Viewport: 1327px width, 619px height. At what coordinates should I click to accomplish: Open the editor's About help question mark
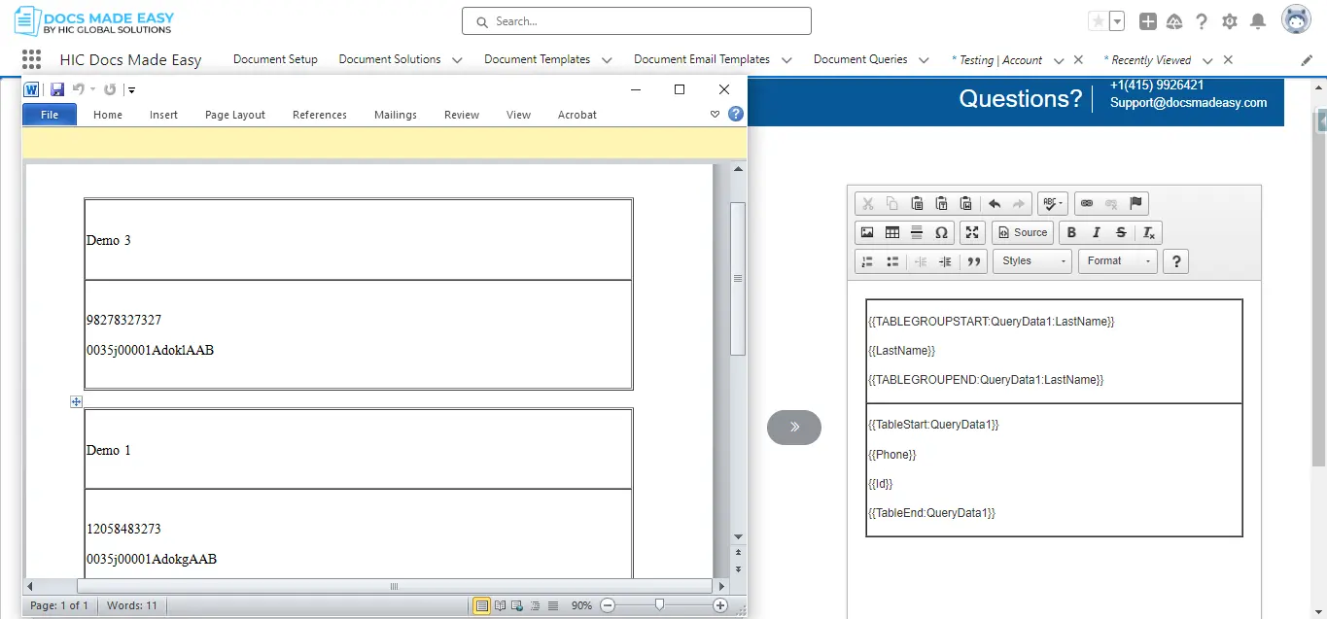click(1176, 261)
